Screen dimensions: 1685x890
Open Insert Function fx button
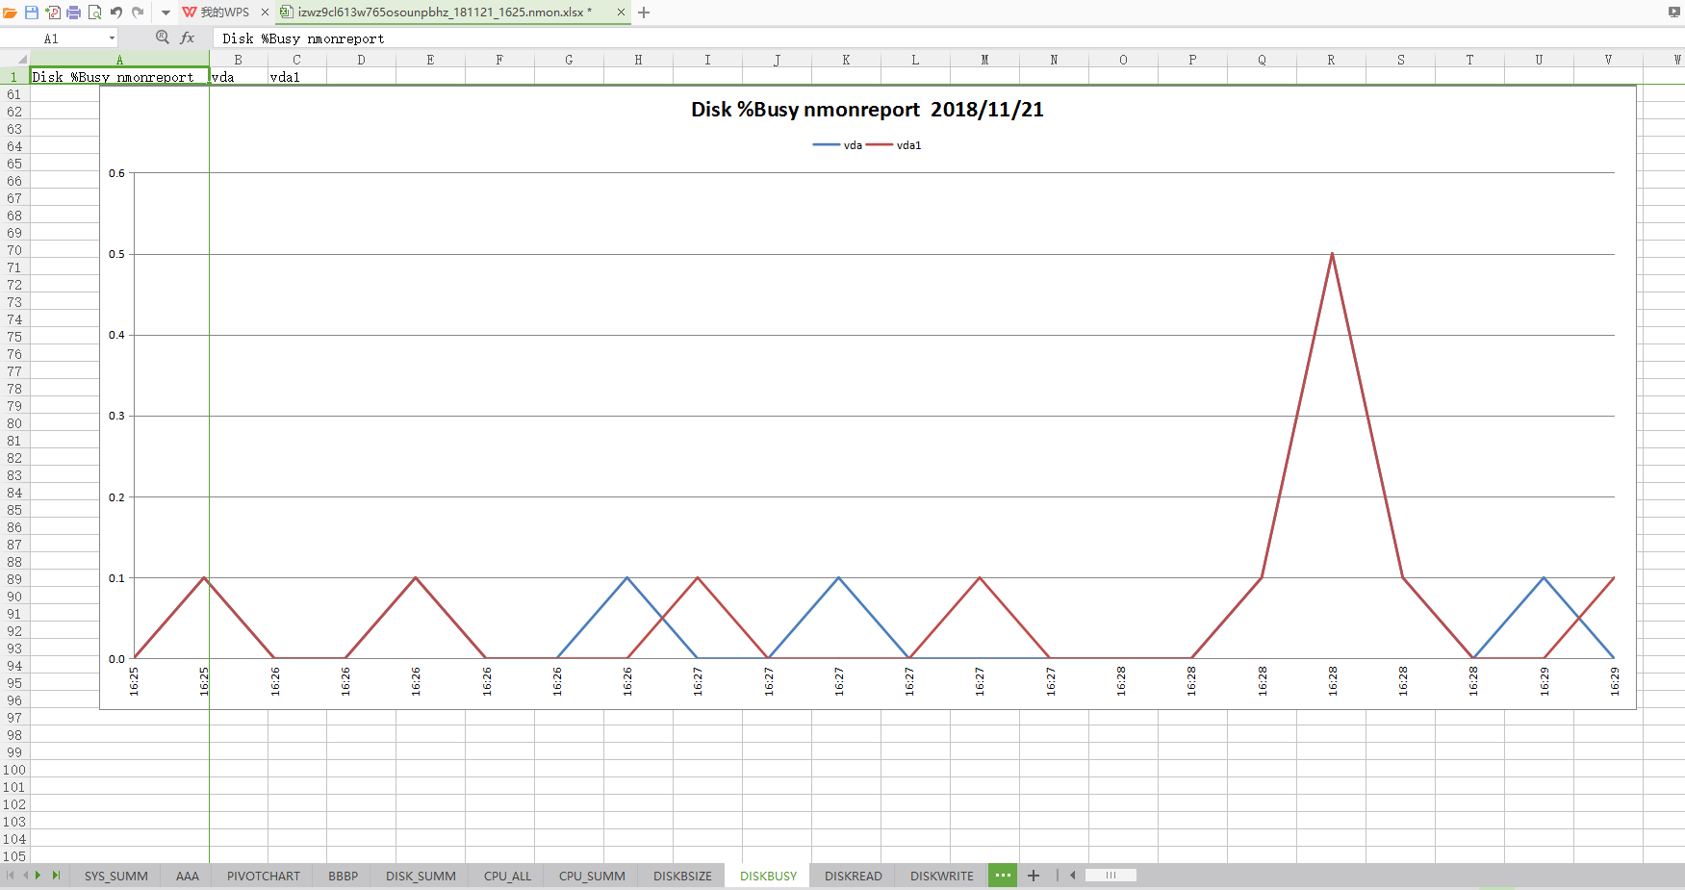pyautogui.click(x=188, y=38)
